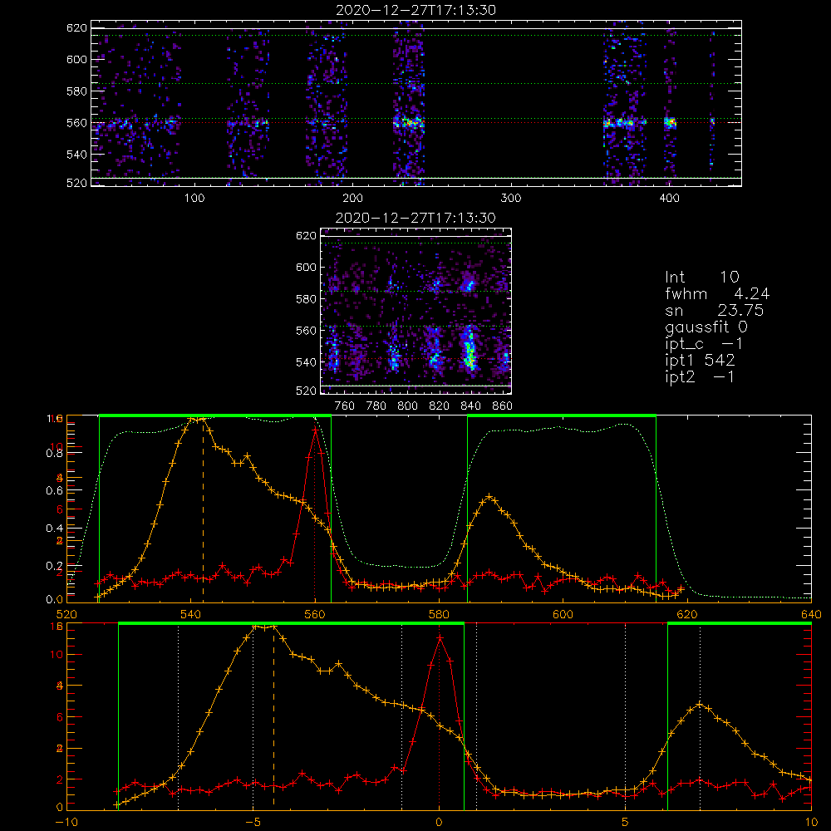The height and width of the screenshot is (831, 831).
Task: Click the 'ipt1 542' parameter line
Action: (700, 361)
